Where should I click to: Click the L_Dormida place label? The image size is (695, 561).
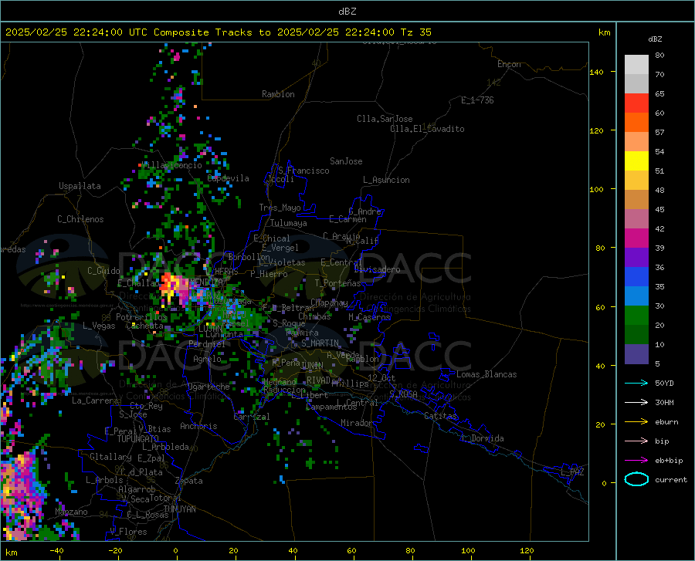coord(482,438)
